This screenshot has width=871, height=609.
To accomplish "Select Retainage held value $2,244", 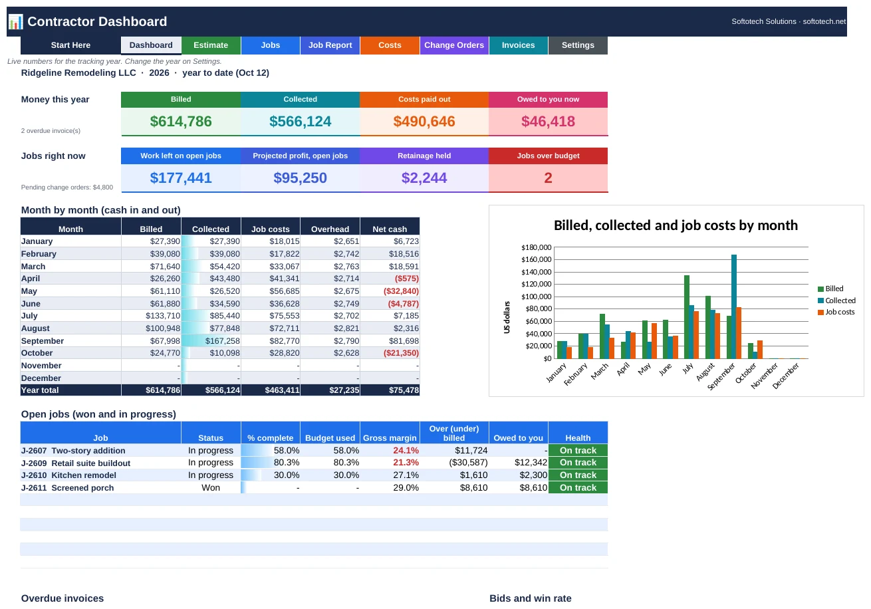I will pyautogui.click(x=424, y=178).
